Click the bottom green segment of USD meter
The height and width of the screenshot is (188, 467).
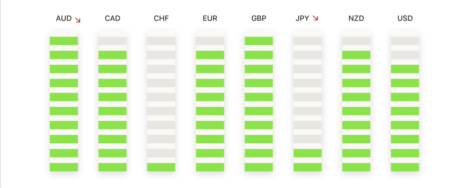(x=405, y=167)
